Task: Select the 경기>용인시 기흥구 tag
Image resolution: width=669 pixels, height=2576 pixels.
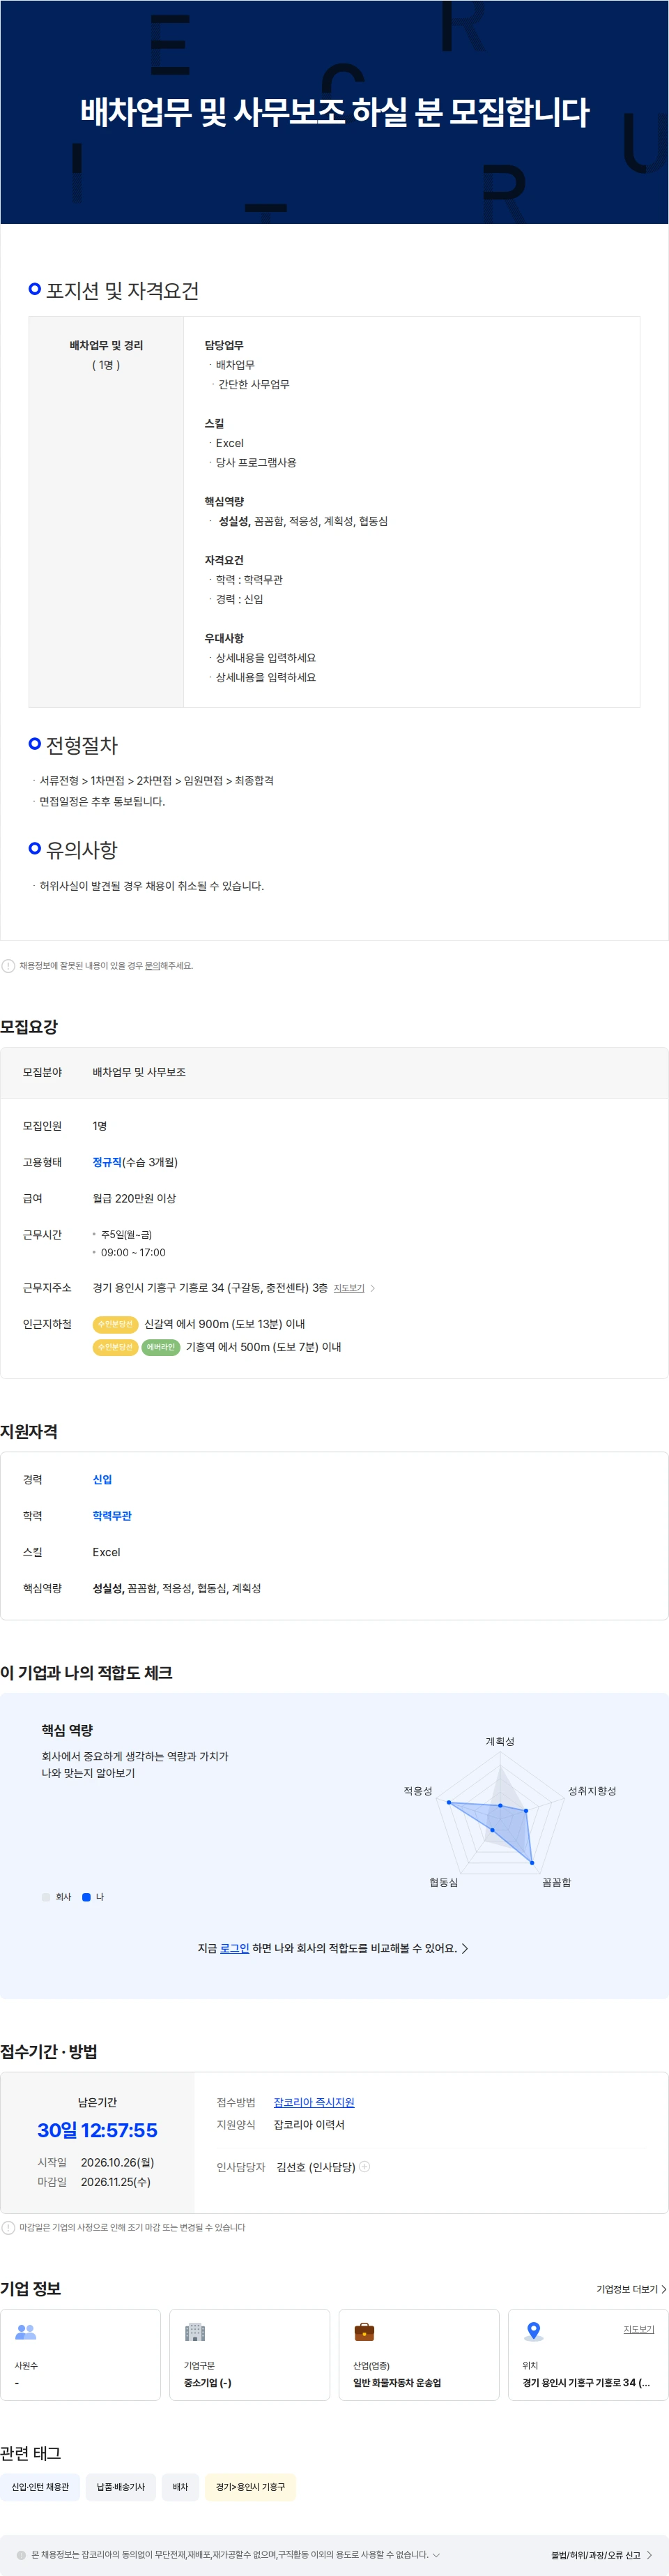Action: 251,2487
